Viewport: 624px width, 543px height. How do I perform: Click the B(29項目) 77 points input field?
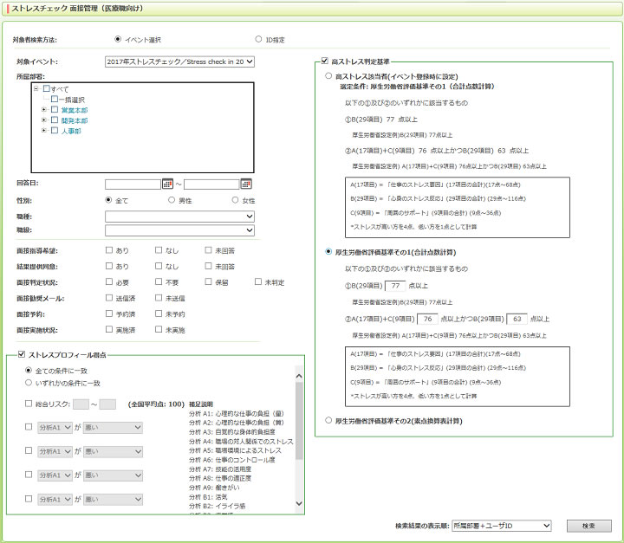coord(395,286)
